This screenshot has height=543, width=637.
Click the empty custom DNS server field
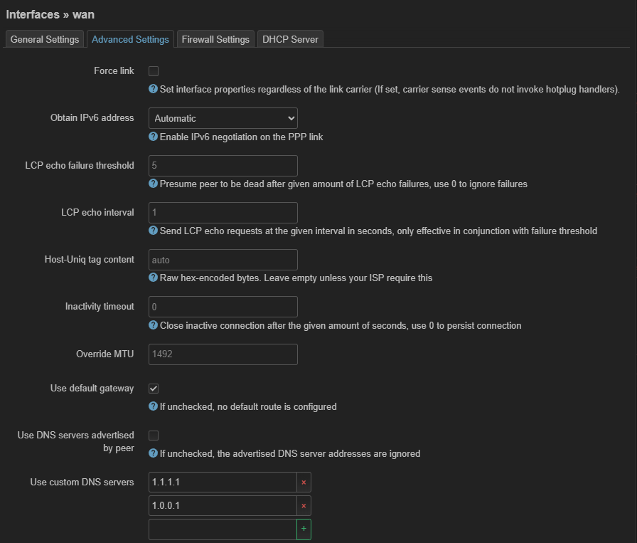tap(223, 529)
